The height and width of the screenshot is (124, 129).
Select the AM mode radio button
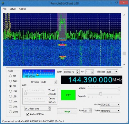(10, 76)
